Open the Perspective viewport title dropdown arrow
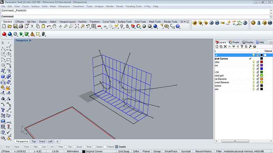Screen dimensions: 273x153 (x=30, y=41)
